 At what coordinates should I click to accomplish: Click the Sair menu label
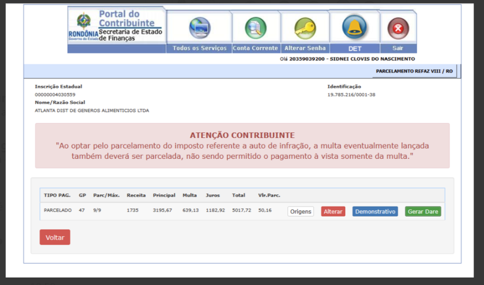(398, 48)
